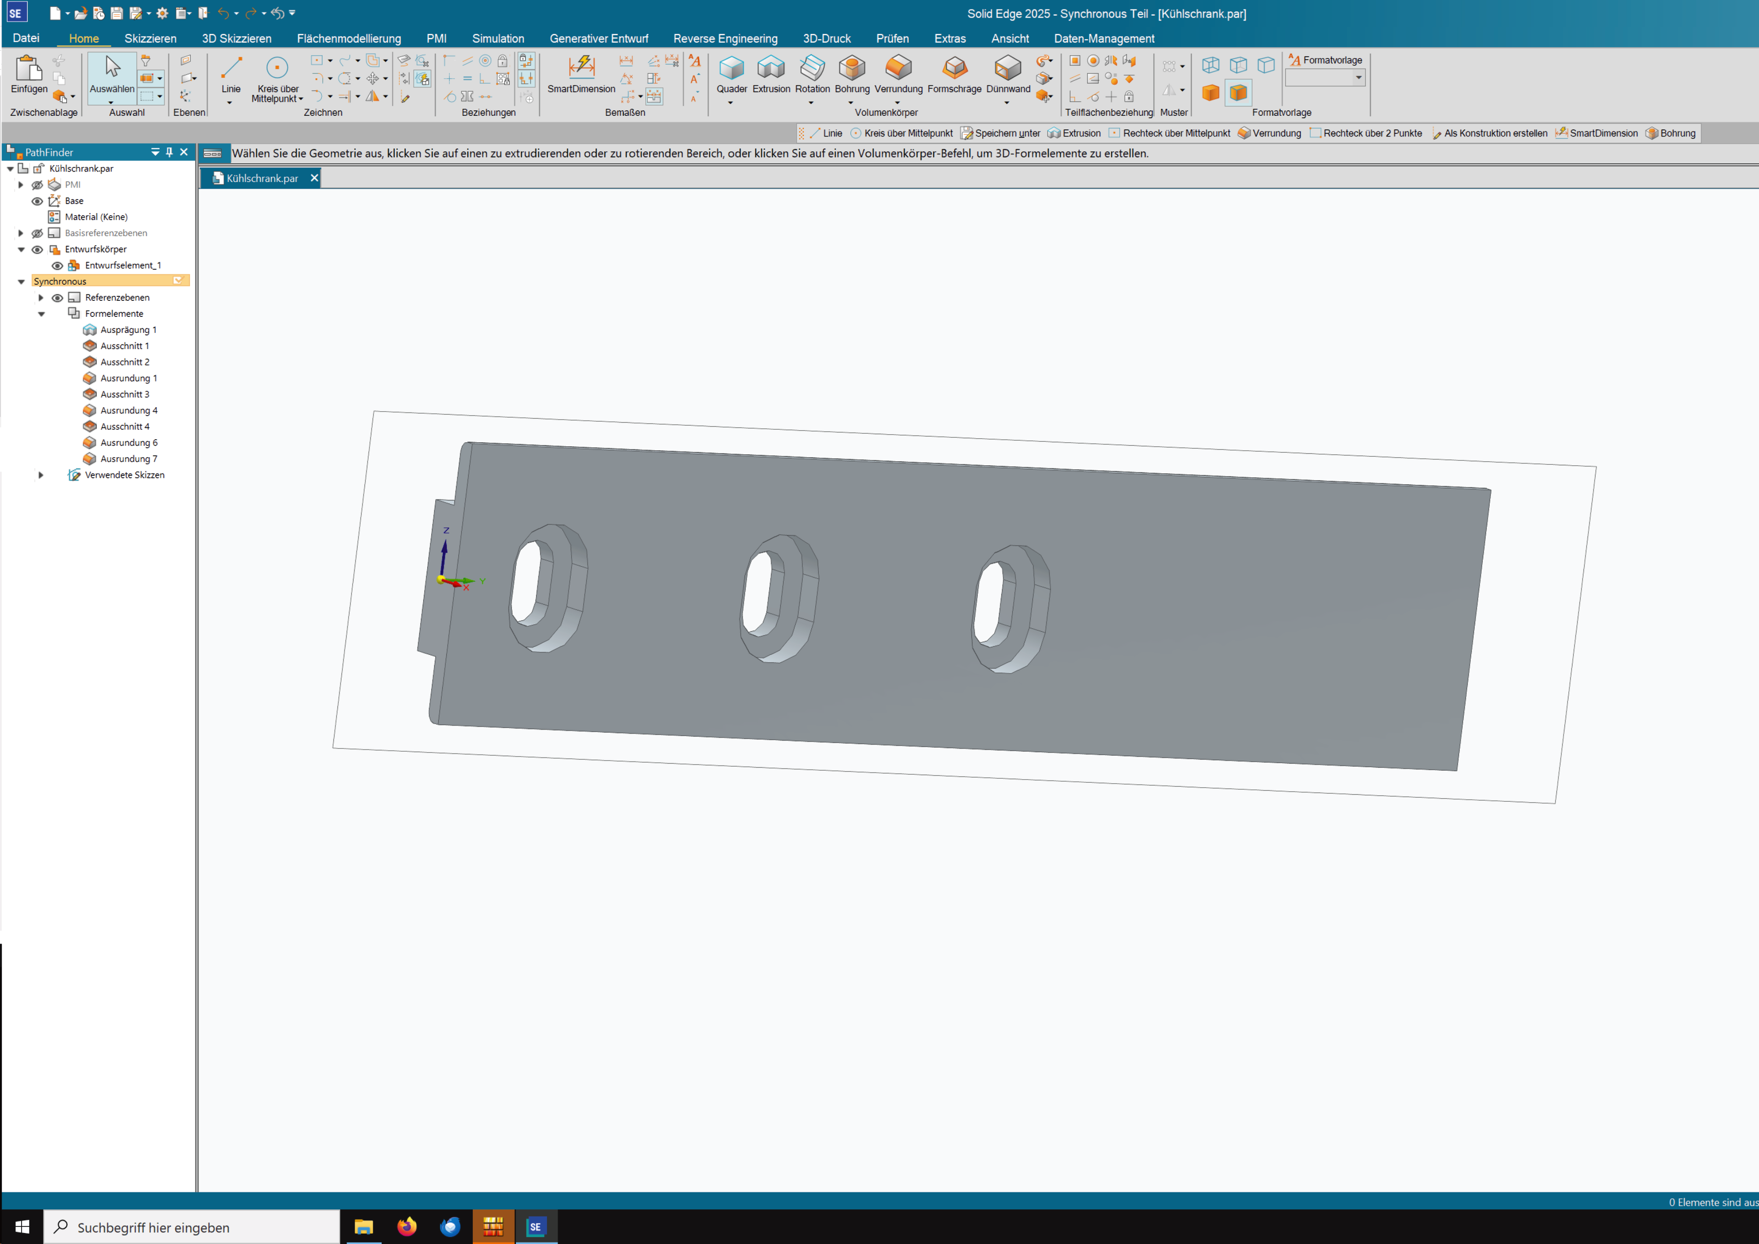
Task: Select the Quader solid tool
Action: pyautogui.click(x=731, y=74)
